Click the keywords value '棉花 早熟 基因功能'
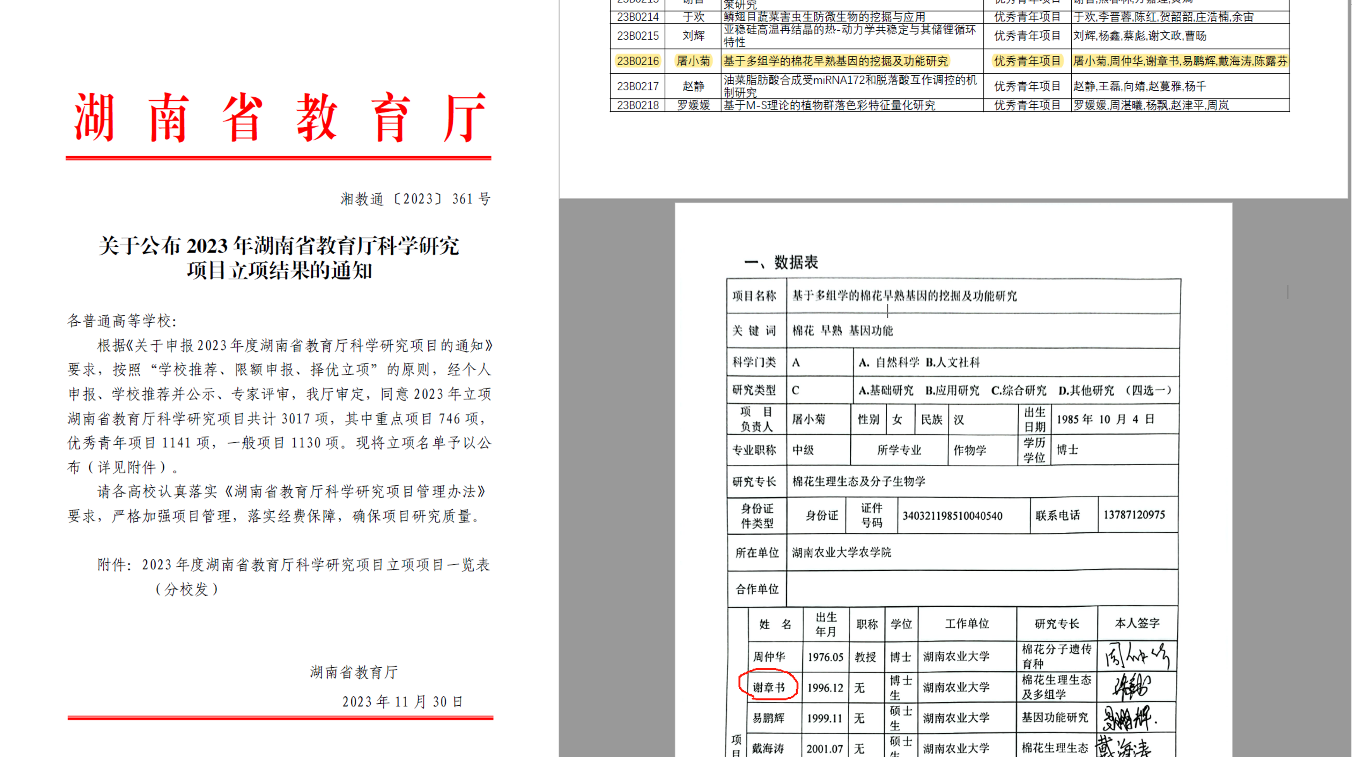 (842, 330)
